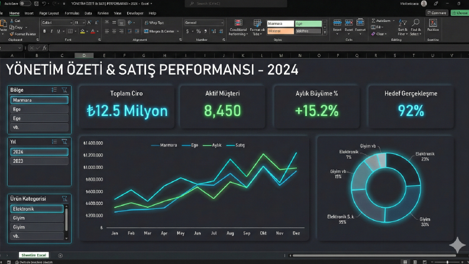Screen dimensions: 469x264
Task: Click the Comma Style icon
Action: pyautogui.click(x=205, y=31)
